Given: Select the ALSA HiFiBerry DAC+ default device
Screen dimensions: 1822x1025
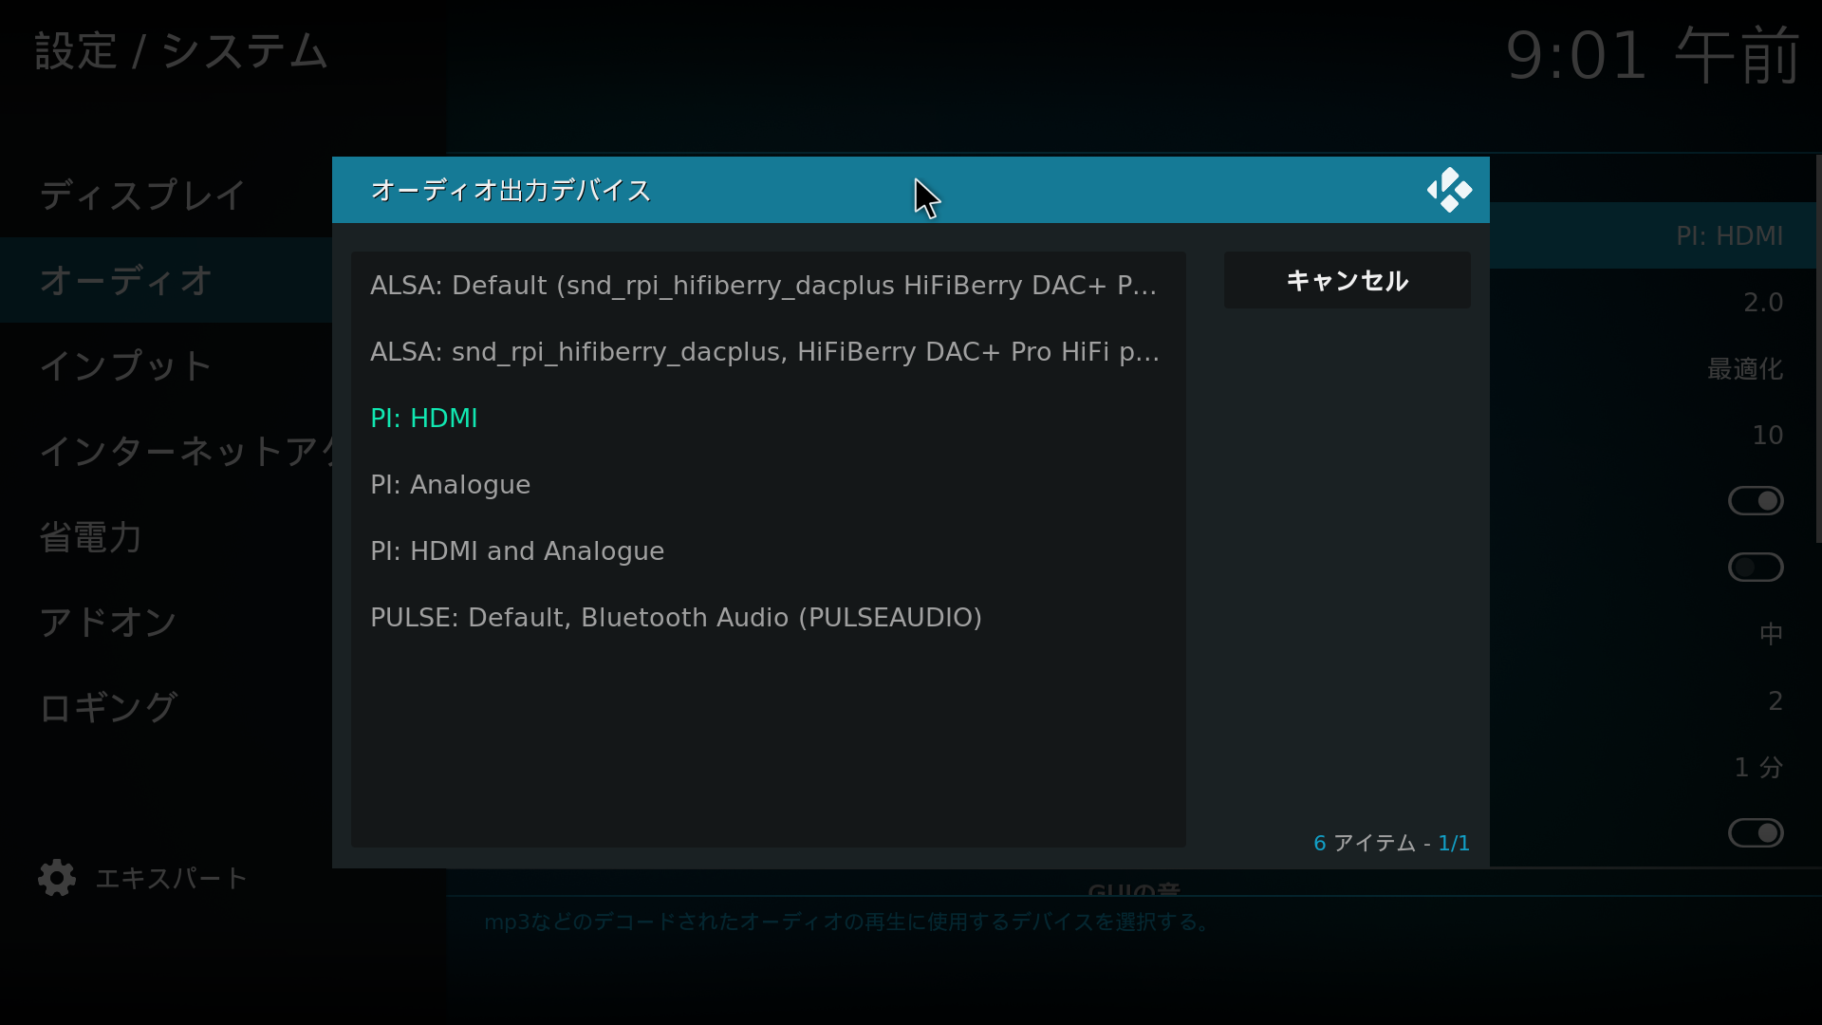Looking at the screenshot, I should click(x=763, y=285).
